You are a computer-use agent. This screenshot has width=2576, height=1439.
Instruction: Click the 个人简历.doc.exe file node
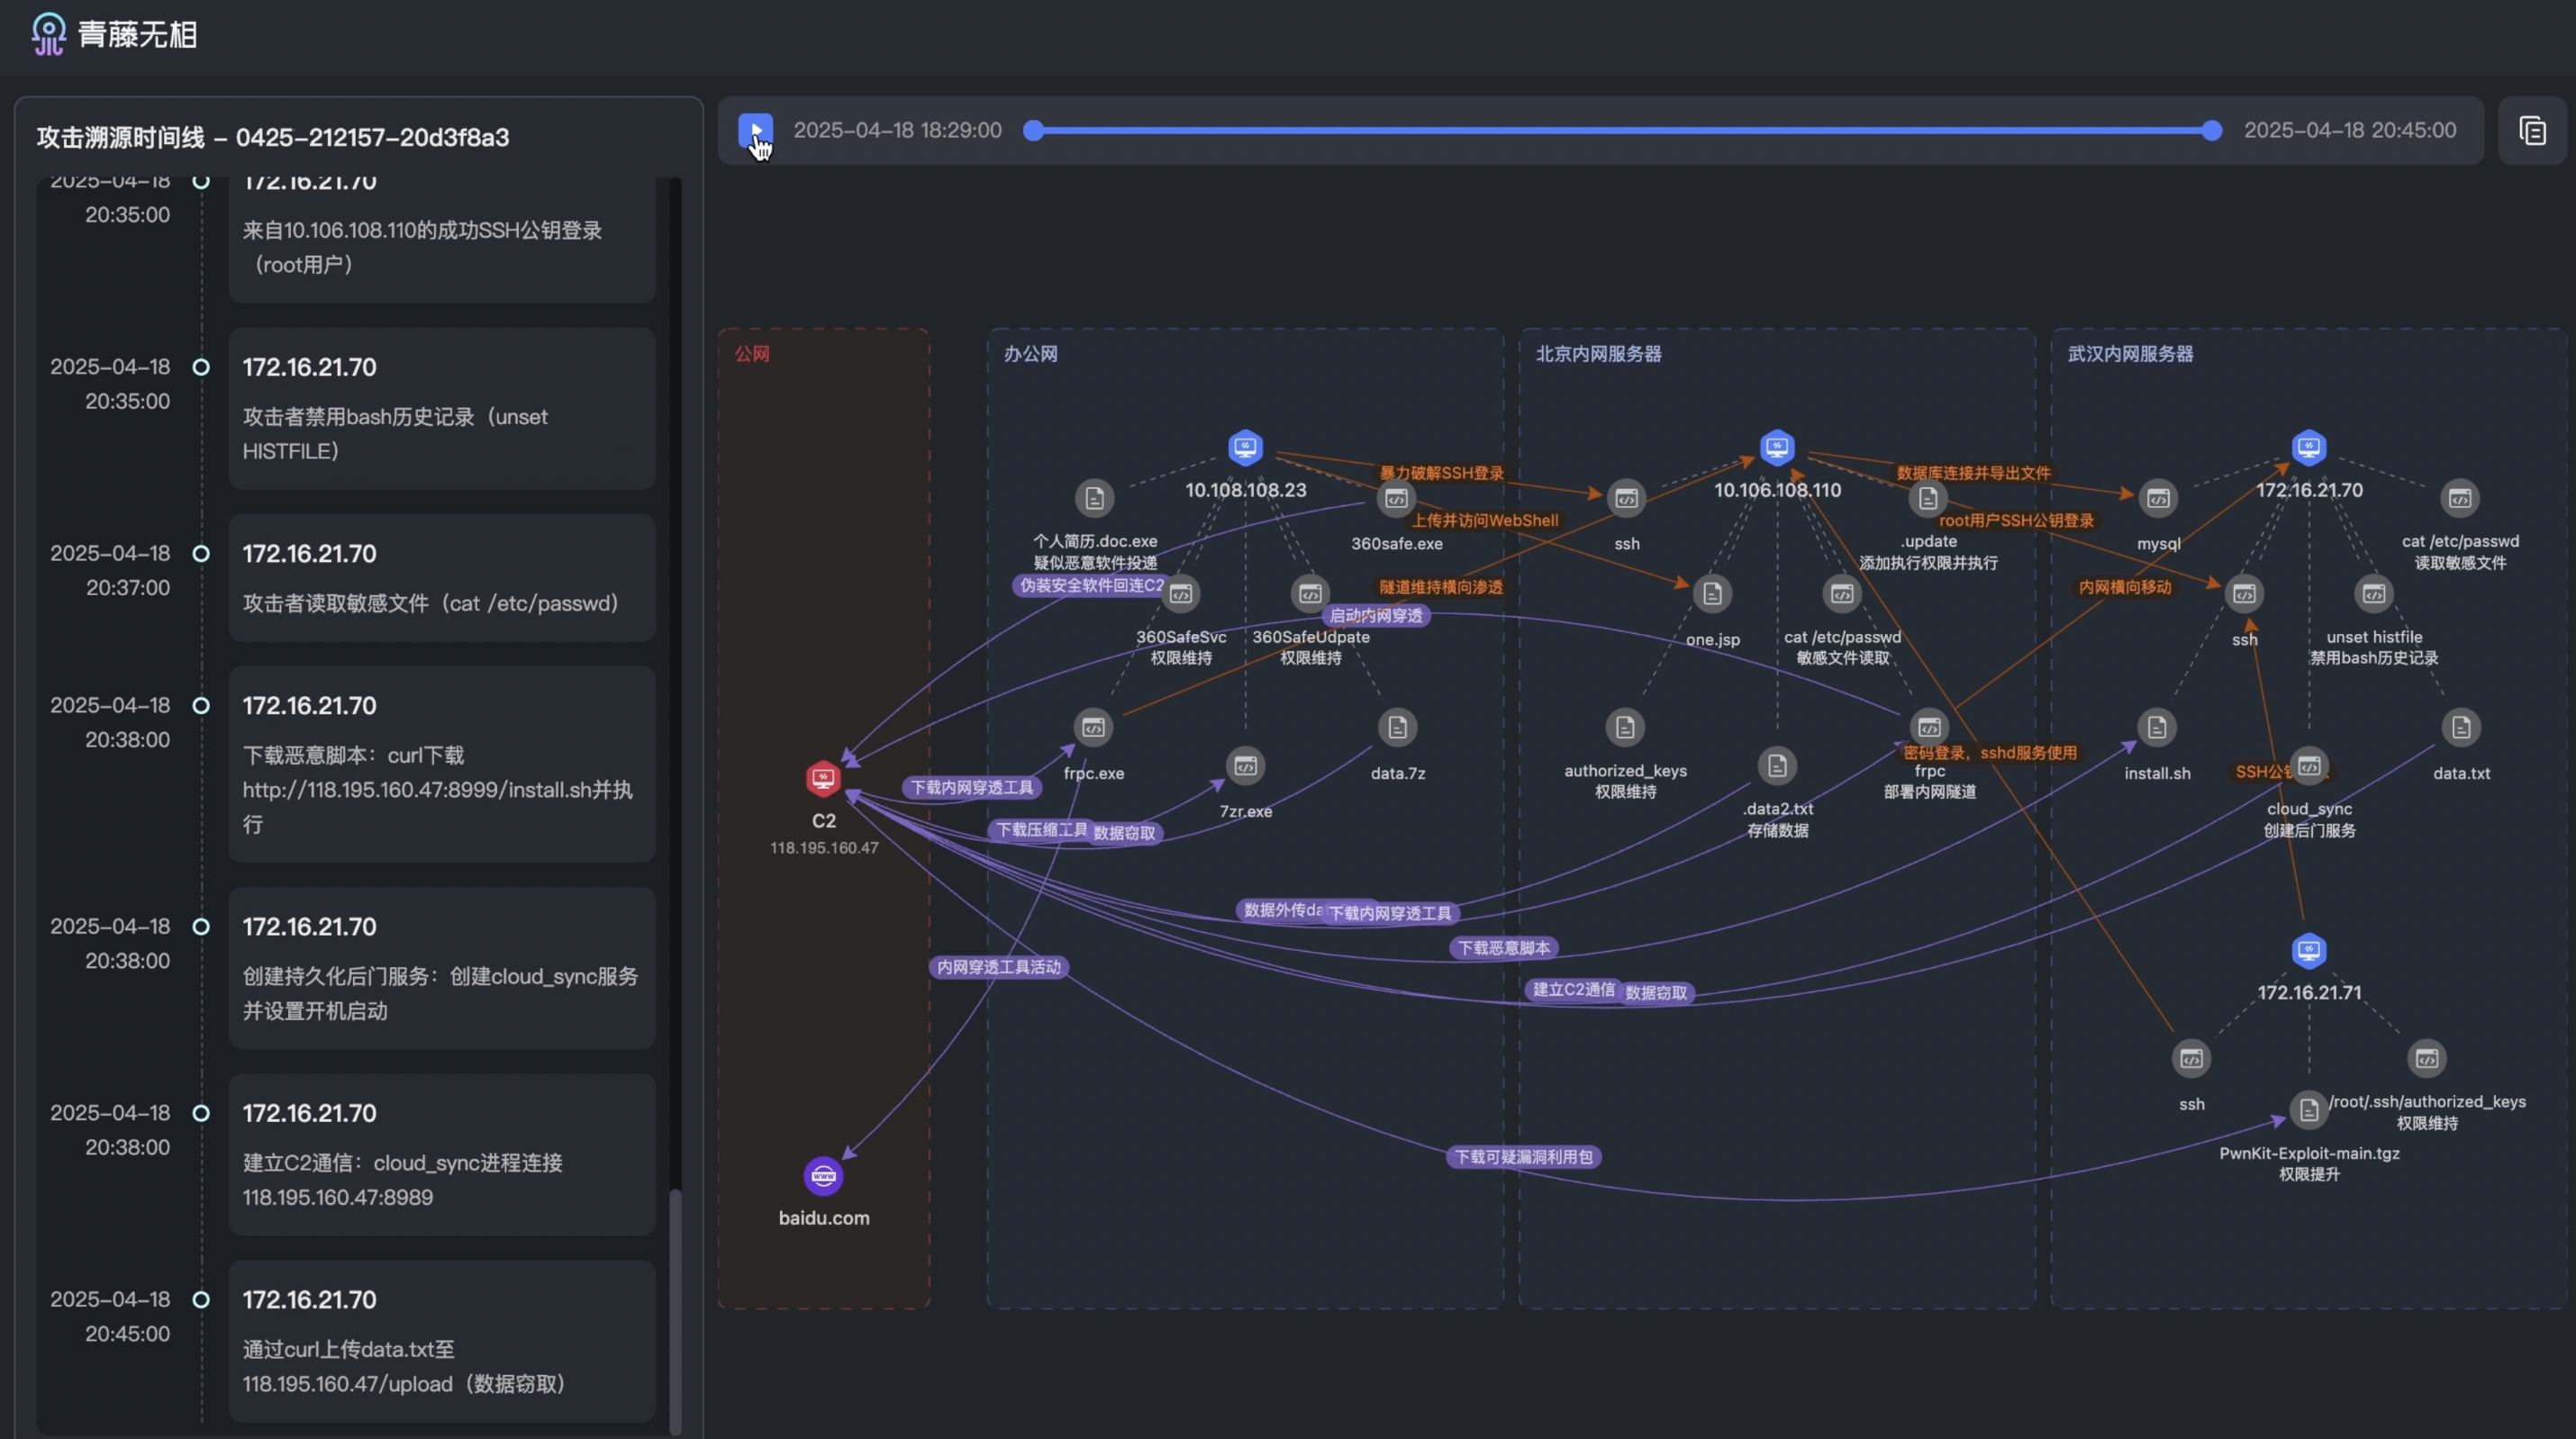click(1094, 497)
